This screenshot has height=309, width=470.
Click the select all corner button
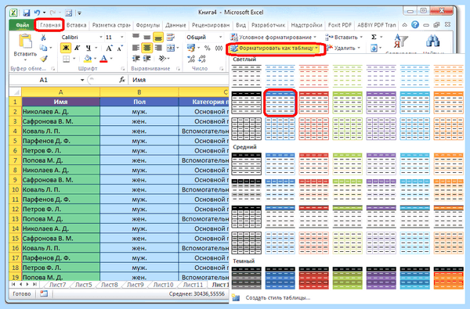pos(15,92)
